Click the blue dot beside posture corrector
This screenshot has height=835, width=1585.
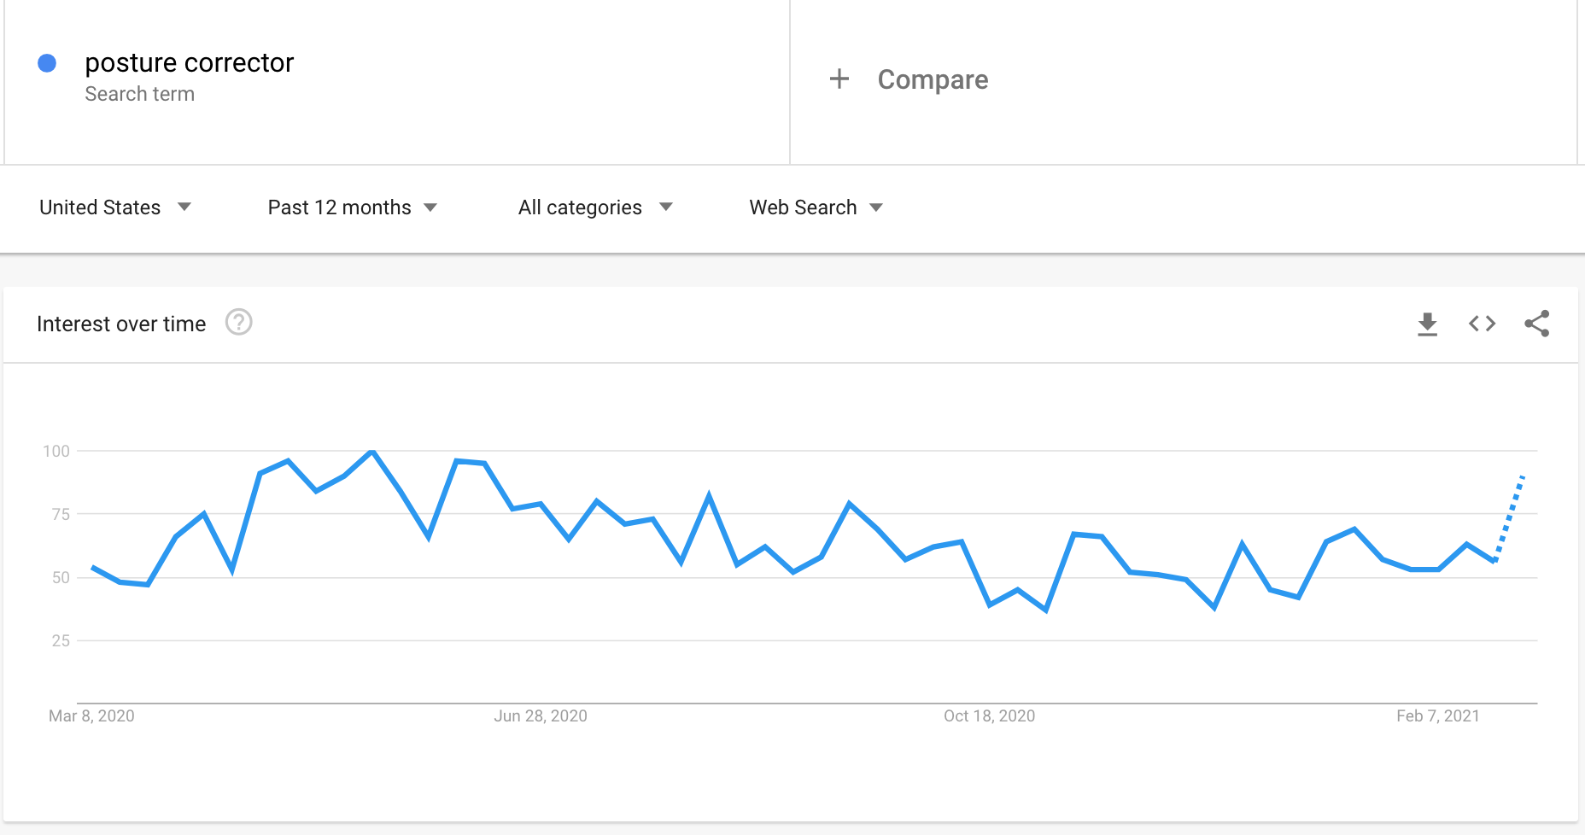48,63
